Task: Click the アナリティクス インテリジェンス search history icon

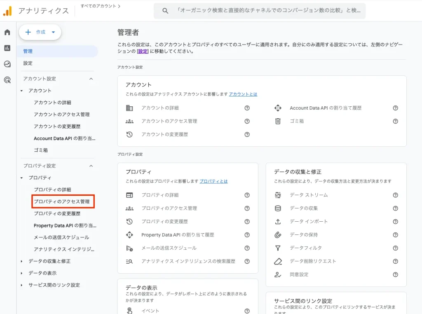Action: (x=129, y=261)
